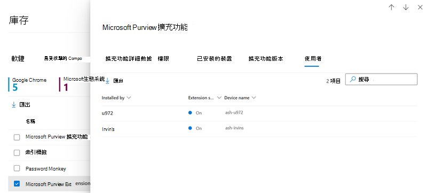
Task: Open Device name column dropdown chevron
Action: [254, 98]
